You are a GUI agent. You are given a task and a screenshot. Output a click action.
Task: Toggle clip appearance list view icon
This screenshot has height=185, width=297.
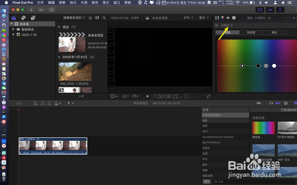click(90, 18)
